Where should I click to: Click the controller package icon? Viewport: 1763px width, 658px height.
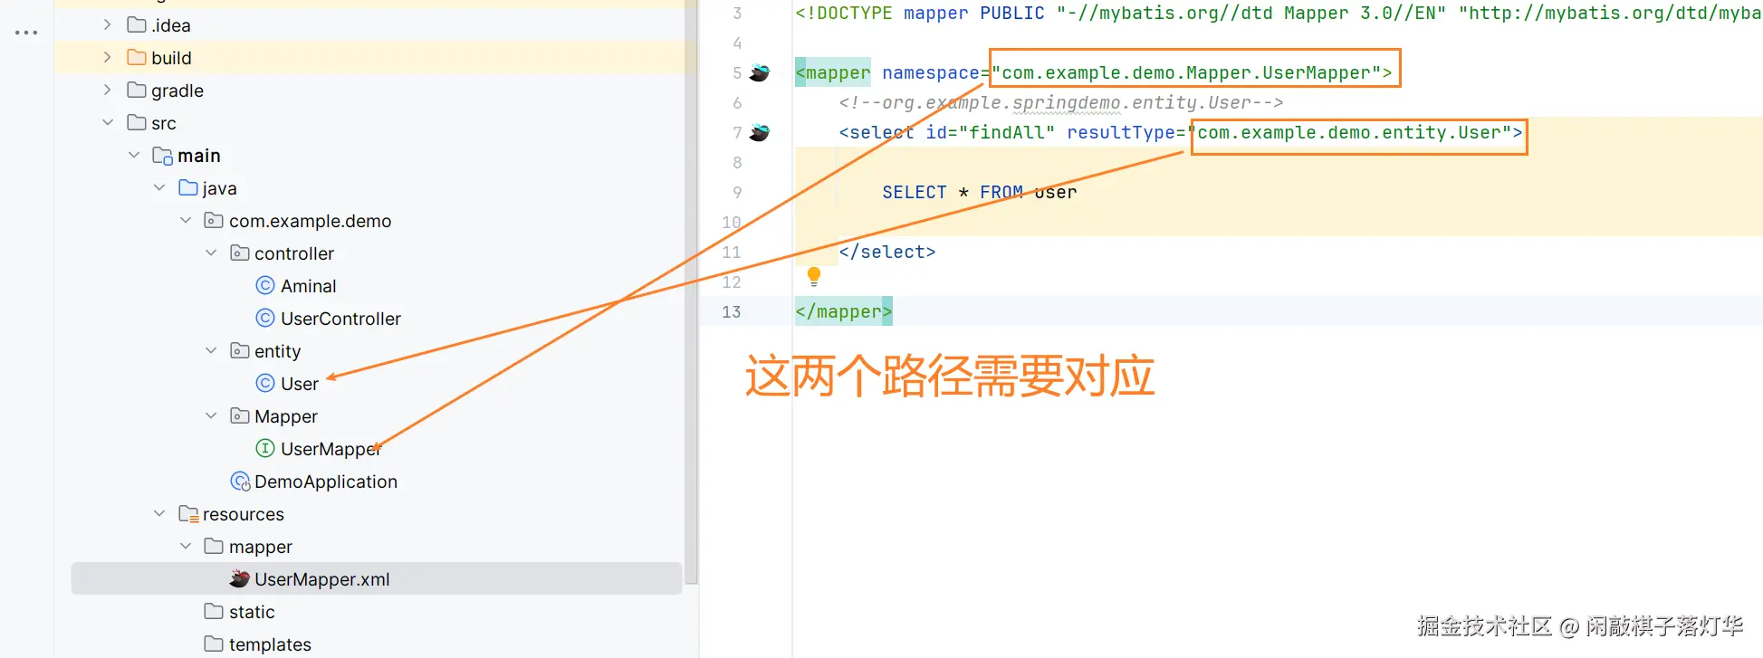240,253
